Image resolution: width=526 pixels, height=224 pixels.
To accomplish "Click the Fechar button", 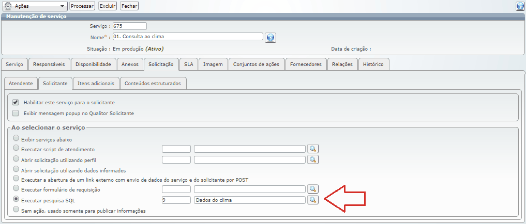I will [x=129, y=6].
